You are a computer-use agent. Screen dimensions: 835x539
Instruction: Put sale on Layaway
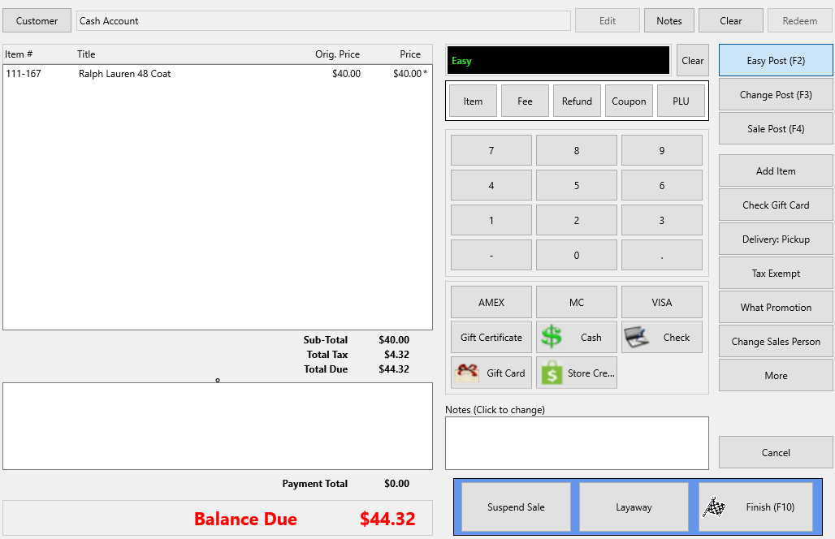[x=634, y=507]
